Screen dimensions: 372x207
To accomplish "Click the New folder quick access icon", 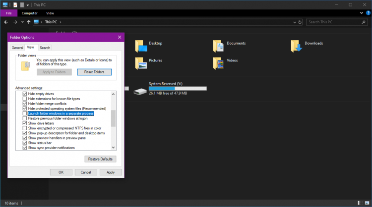I will tap(22, 5).
